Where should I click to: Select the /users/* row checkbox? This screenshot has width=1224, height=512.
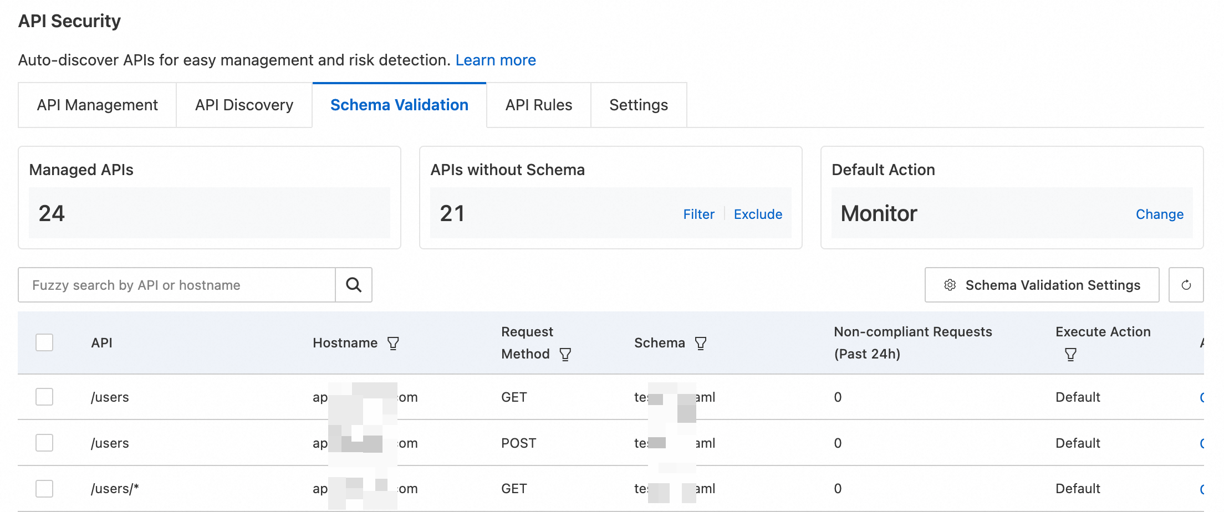click(x=44, y=488)
